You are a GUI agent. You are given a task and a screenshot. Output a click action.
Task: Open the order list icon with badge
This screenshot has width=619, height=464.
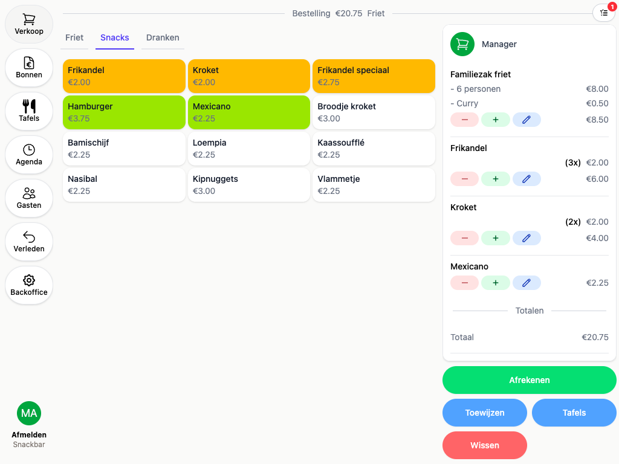click(x=604, y=13)
